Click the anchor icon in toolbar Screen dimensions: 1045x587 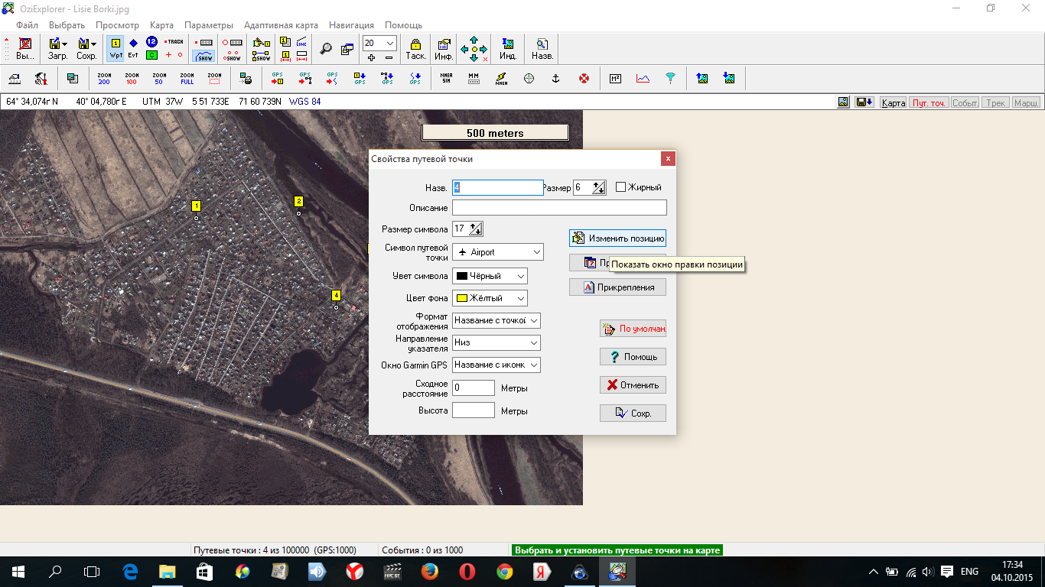556,78
